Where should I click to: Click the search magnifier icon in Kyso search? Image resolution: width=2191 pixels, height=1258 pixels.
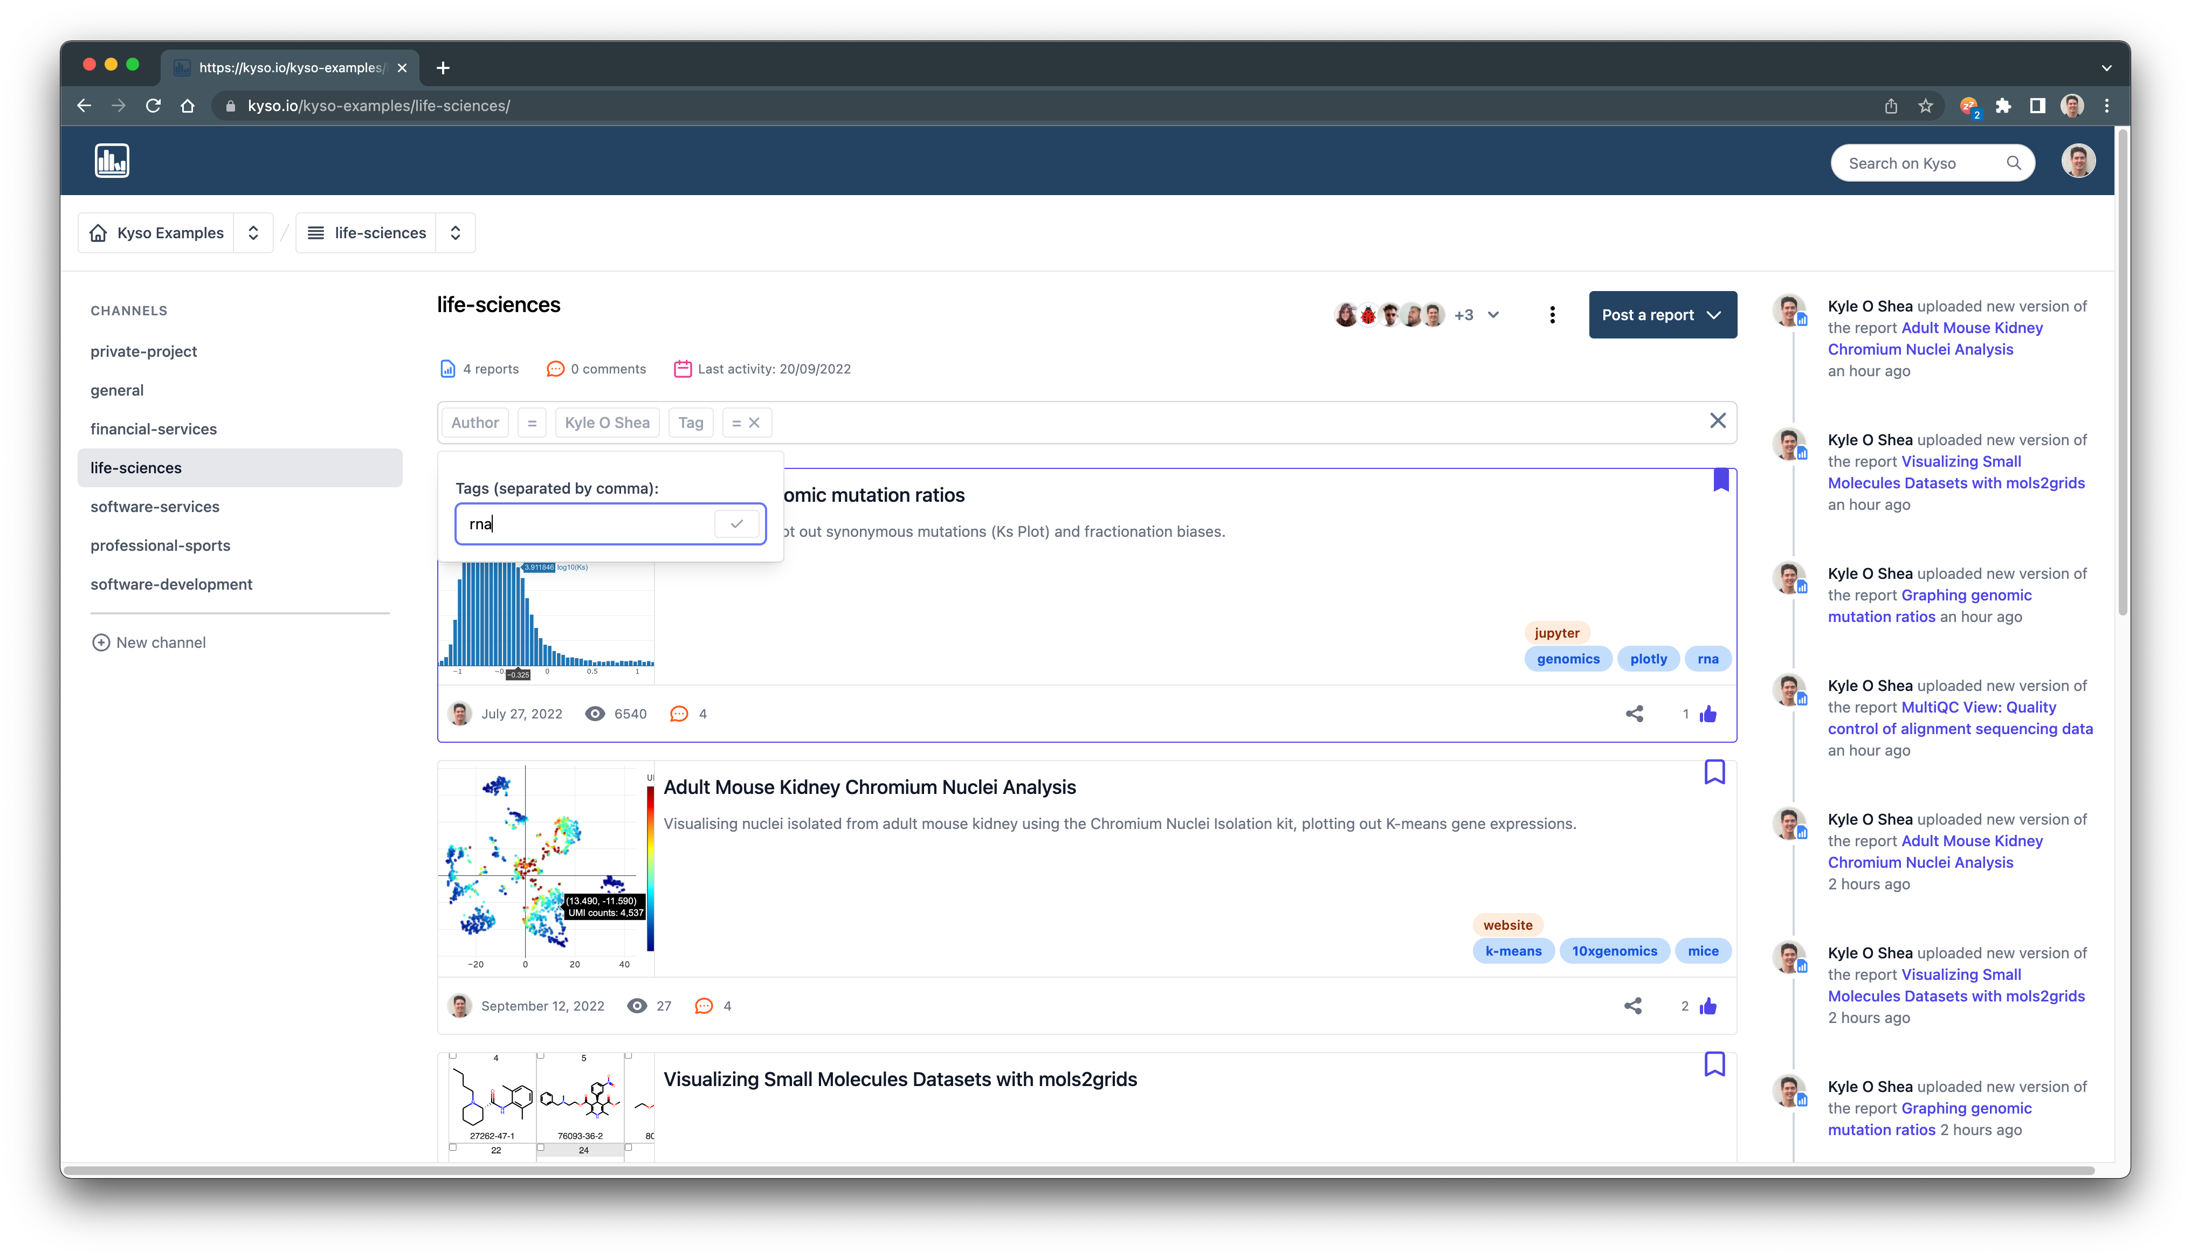coord(2014,163)
